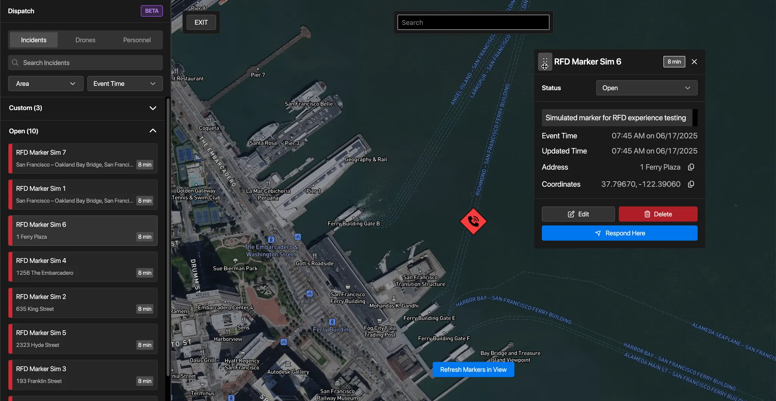
Task: Collapse the Open (10) incidents section
Action: (x=153, y=131)
